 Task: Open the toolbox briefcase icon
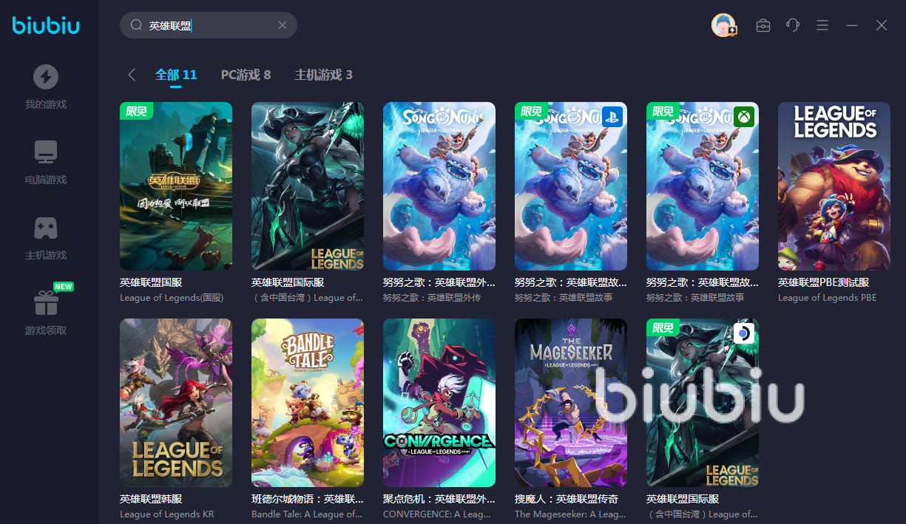tap(763, 25)
